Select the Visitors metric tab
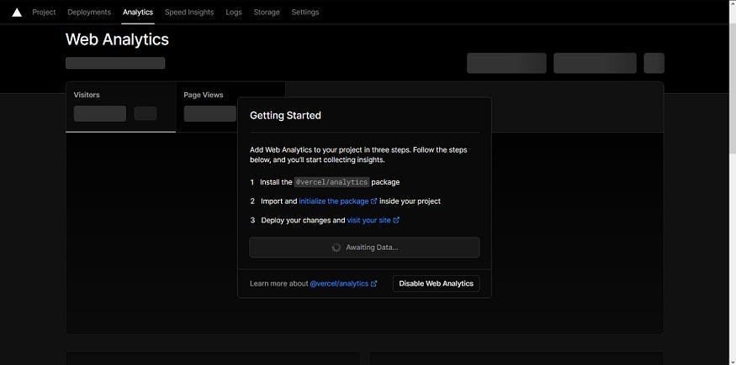Viewport: 736px width, 365px height. pos(120,107)
